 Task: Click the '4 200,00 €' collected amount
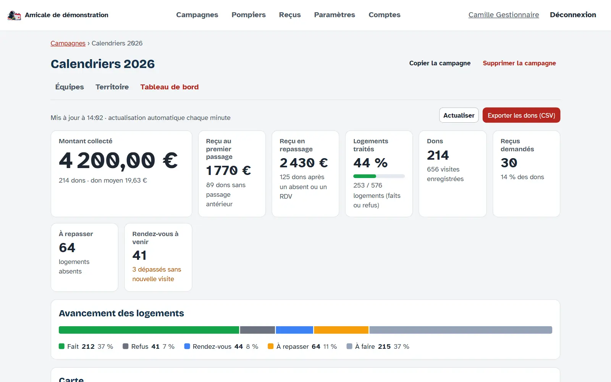[x=118, y=160]
